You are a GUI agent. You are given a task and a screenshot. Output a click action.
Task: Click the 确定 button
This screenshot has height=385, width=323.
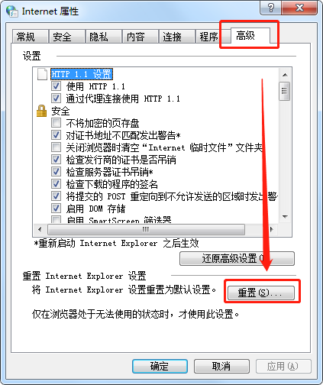(160, 366)
